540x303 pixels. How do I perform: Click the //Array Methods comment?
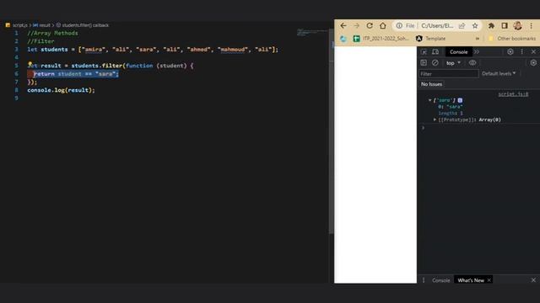[x=52, y=34]
